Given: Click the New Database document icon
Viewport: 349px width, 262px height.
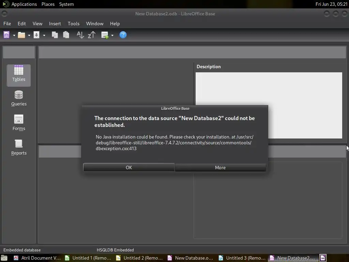Looking at the screenshot, I should click(x=6, y=35).
